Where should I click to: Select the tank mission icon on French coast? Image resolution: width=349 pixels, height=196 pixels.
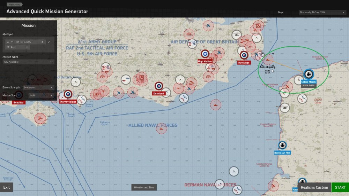(285, 108)
